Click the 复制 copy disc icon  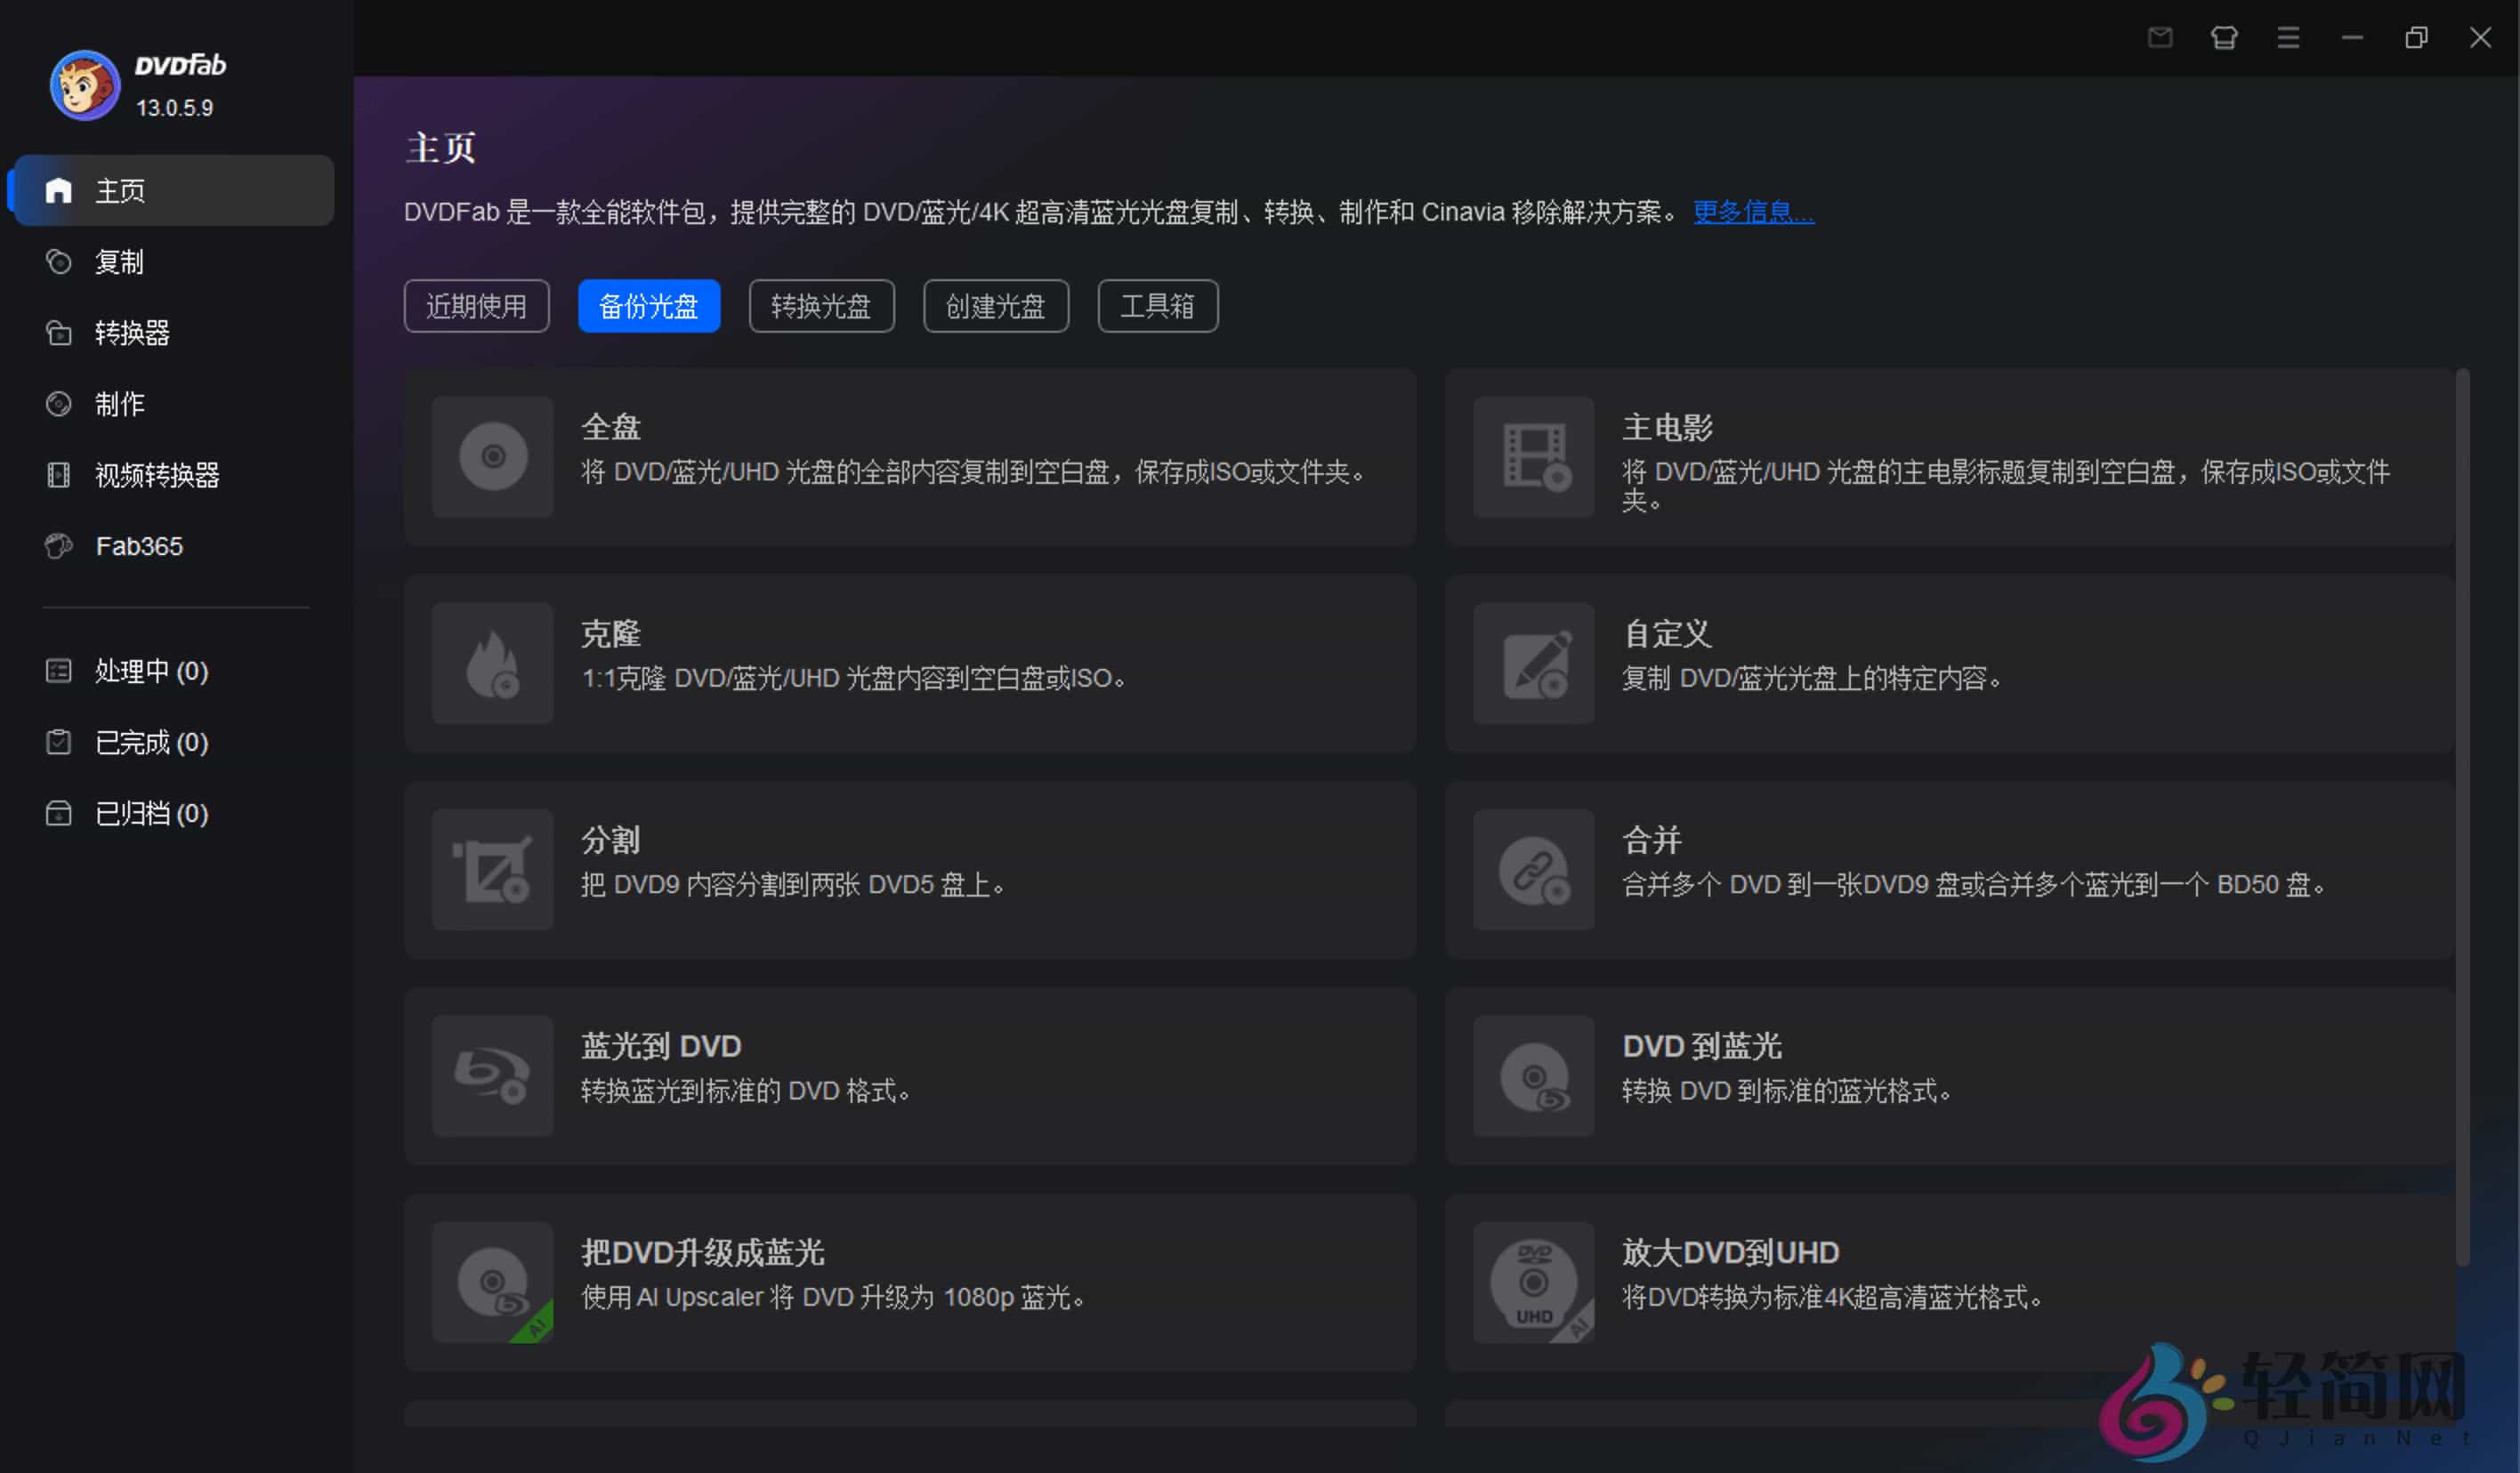(59, 262)
